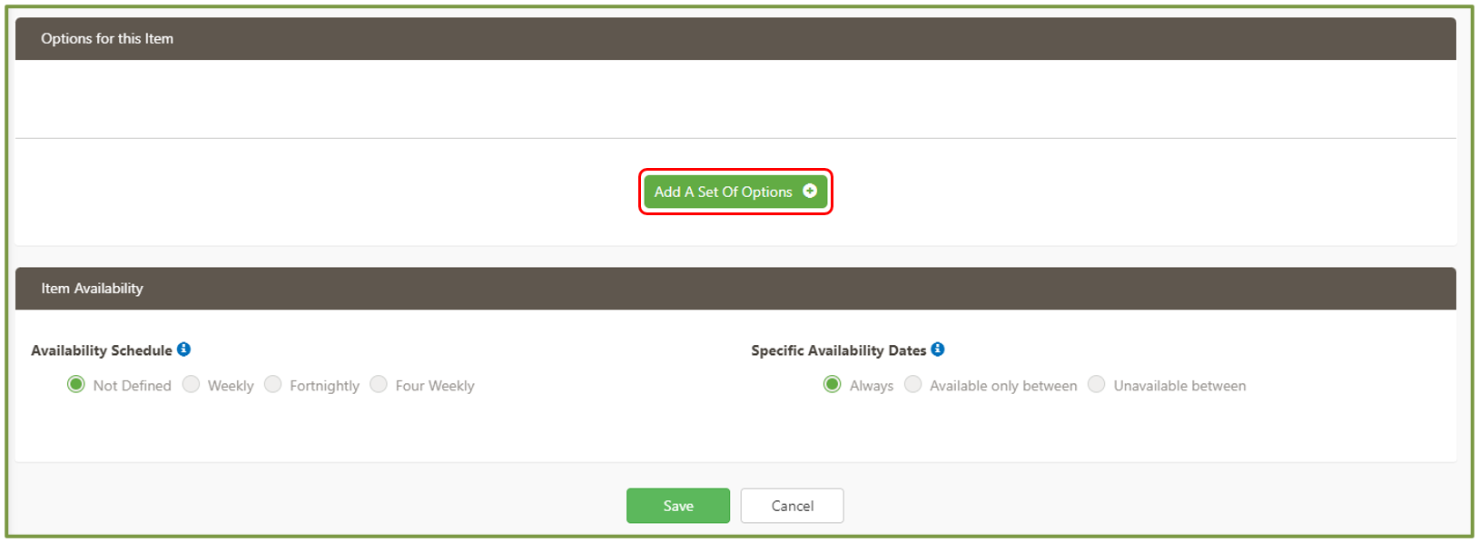Click the Availability Schedule heading text
1479x542 pixels.
(x=102, y=350)
